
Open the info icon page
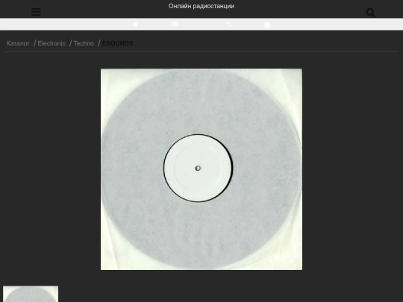tap(174, 24)
